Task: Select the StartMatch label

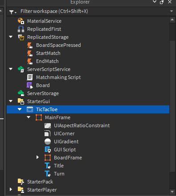Action: click(48, 53)
